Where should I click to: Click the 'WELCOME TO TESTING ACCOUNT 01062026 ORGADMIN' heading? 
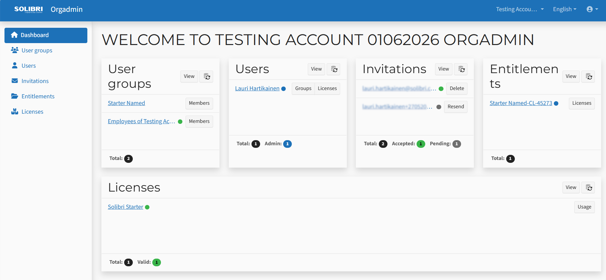[318, 40]
